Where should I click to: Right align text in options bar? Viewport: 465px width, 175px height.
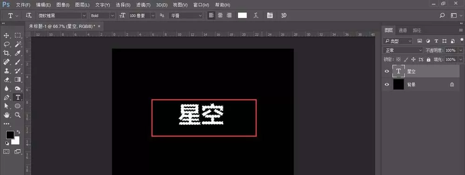click(x=229, y=15)
